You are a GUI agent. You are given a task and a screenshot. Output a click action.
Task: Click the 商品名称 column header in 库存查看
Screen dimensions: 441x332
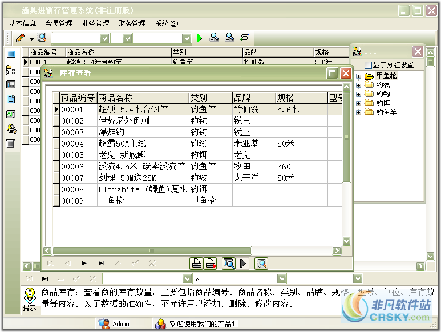click(x=143, y=98)
